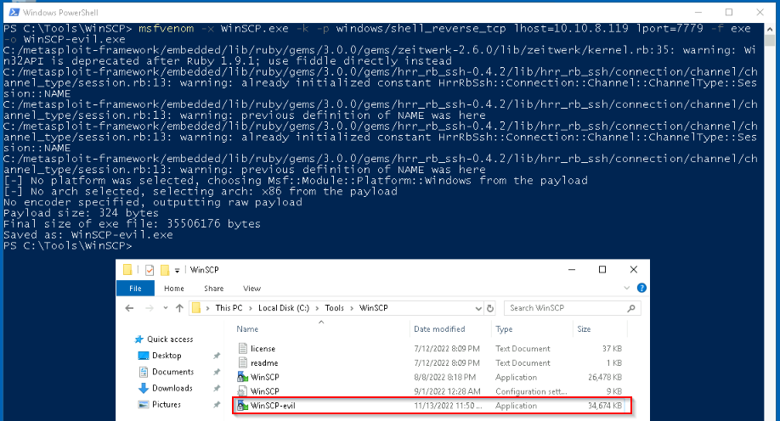Maximize the Windows PowerShell window
The height and width of the screenshot is (421, 780).
729,13
